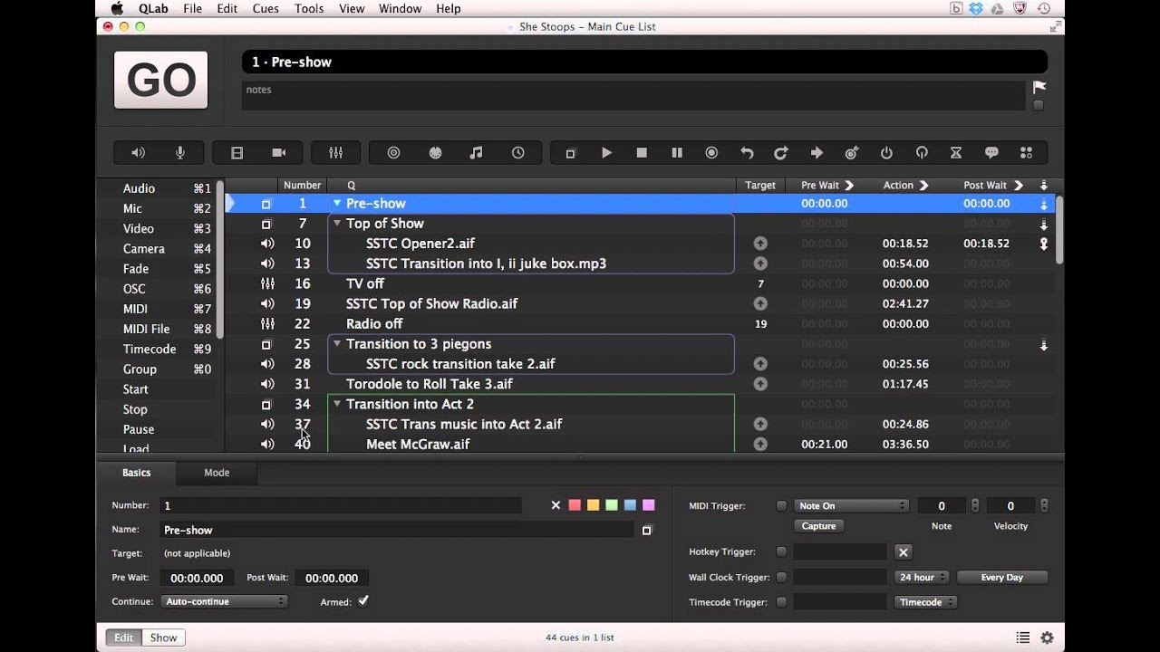
Task: Add a Script cue from toolbar
Action: (1026, 153)
